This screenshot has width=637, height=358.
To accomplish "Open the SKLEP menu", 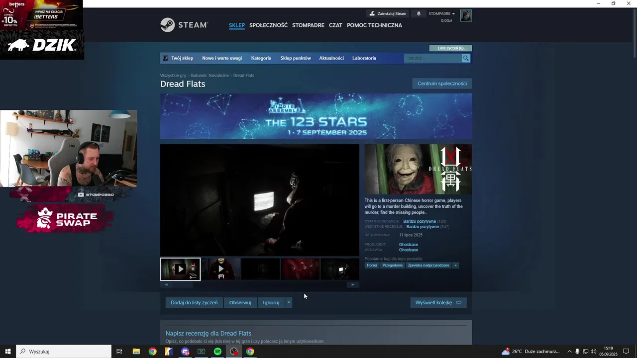I will [x=237, y=25].
